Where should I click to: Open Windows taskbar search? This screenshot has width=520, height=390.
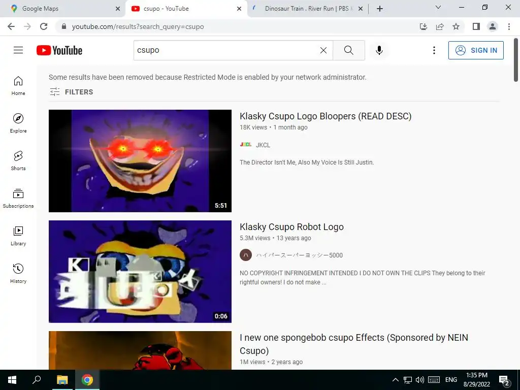[37, 380]
